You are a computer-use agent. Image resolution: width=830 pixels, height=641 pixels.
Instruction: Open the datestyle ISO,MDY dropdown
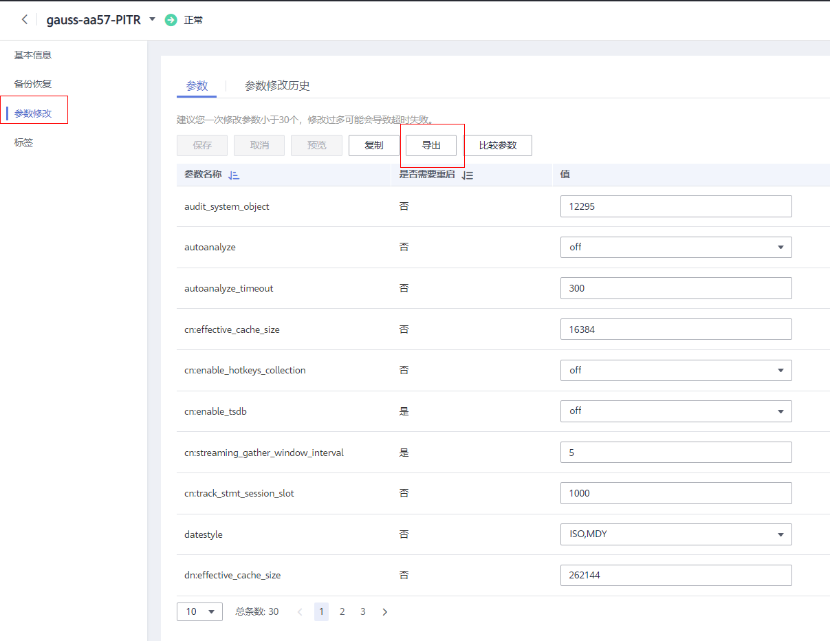click(x=676, y=534)
